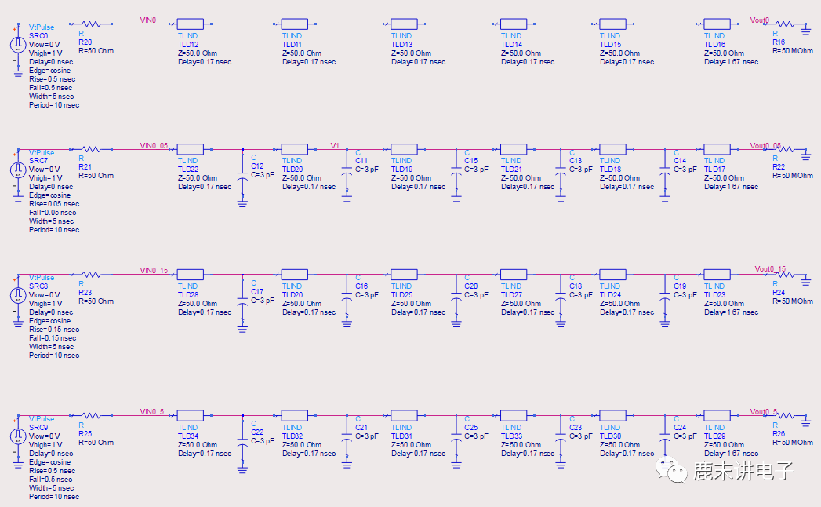821x507 pixels.
Task: Click the TLD16 delay line element
Action: tap(717, 24)
